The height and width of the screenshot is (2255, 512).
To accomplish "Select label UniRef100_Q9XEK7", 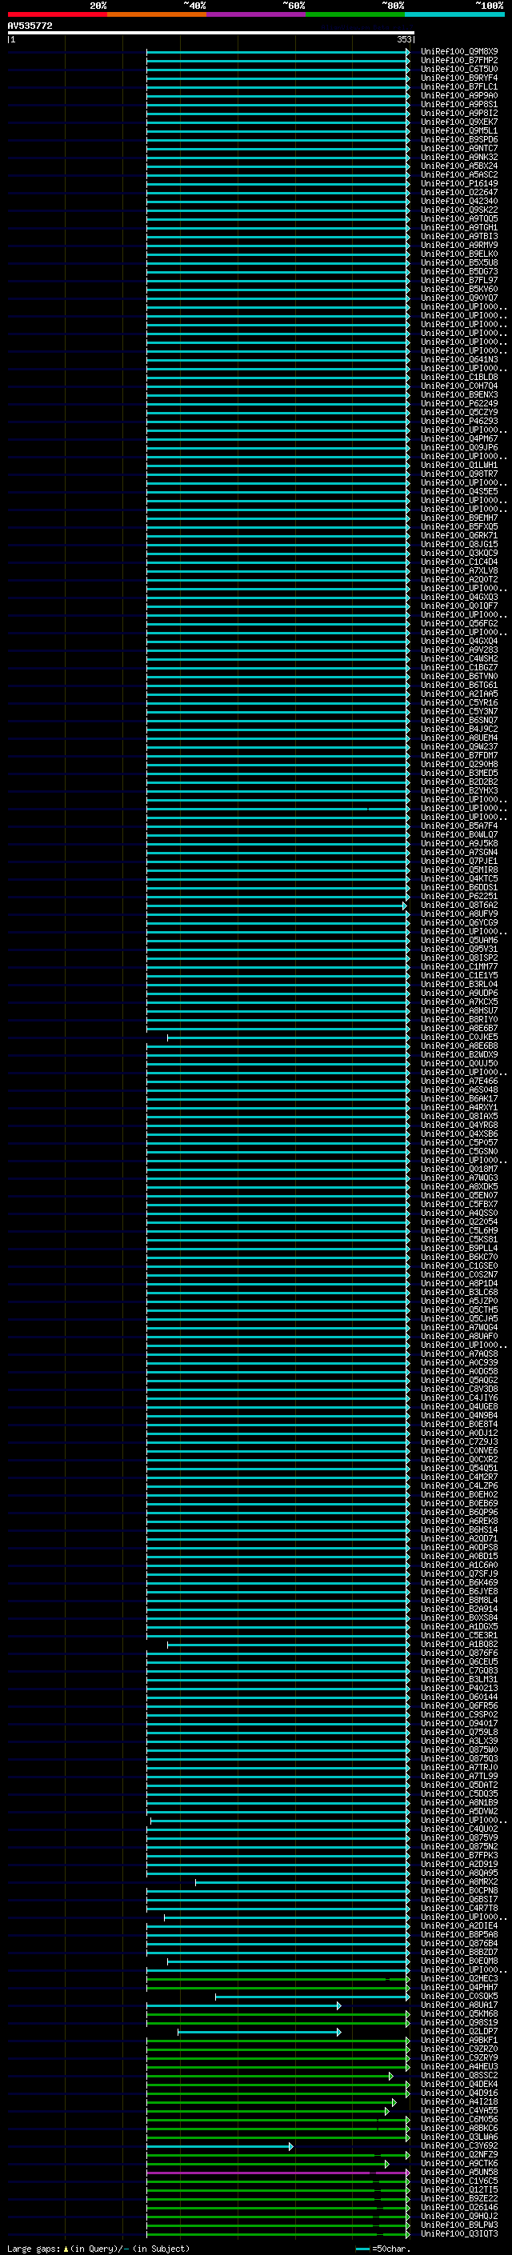I will [x=458, y=122].
